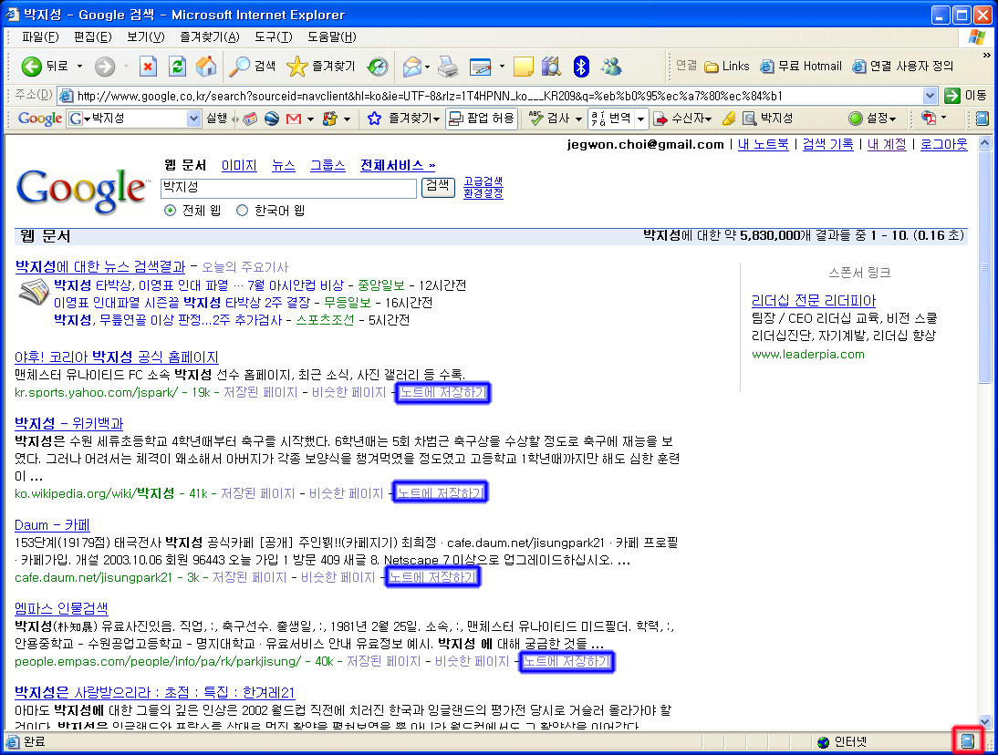Open the 설정 settings dropdown
Screen dimensions: 998x755
tap(873, 119)
